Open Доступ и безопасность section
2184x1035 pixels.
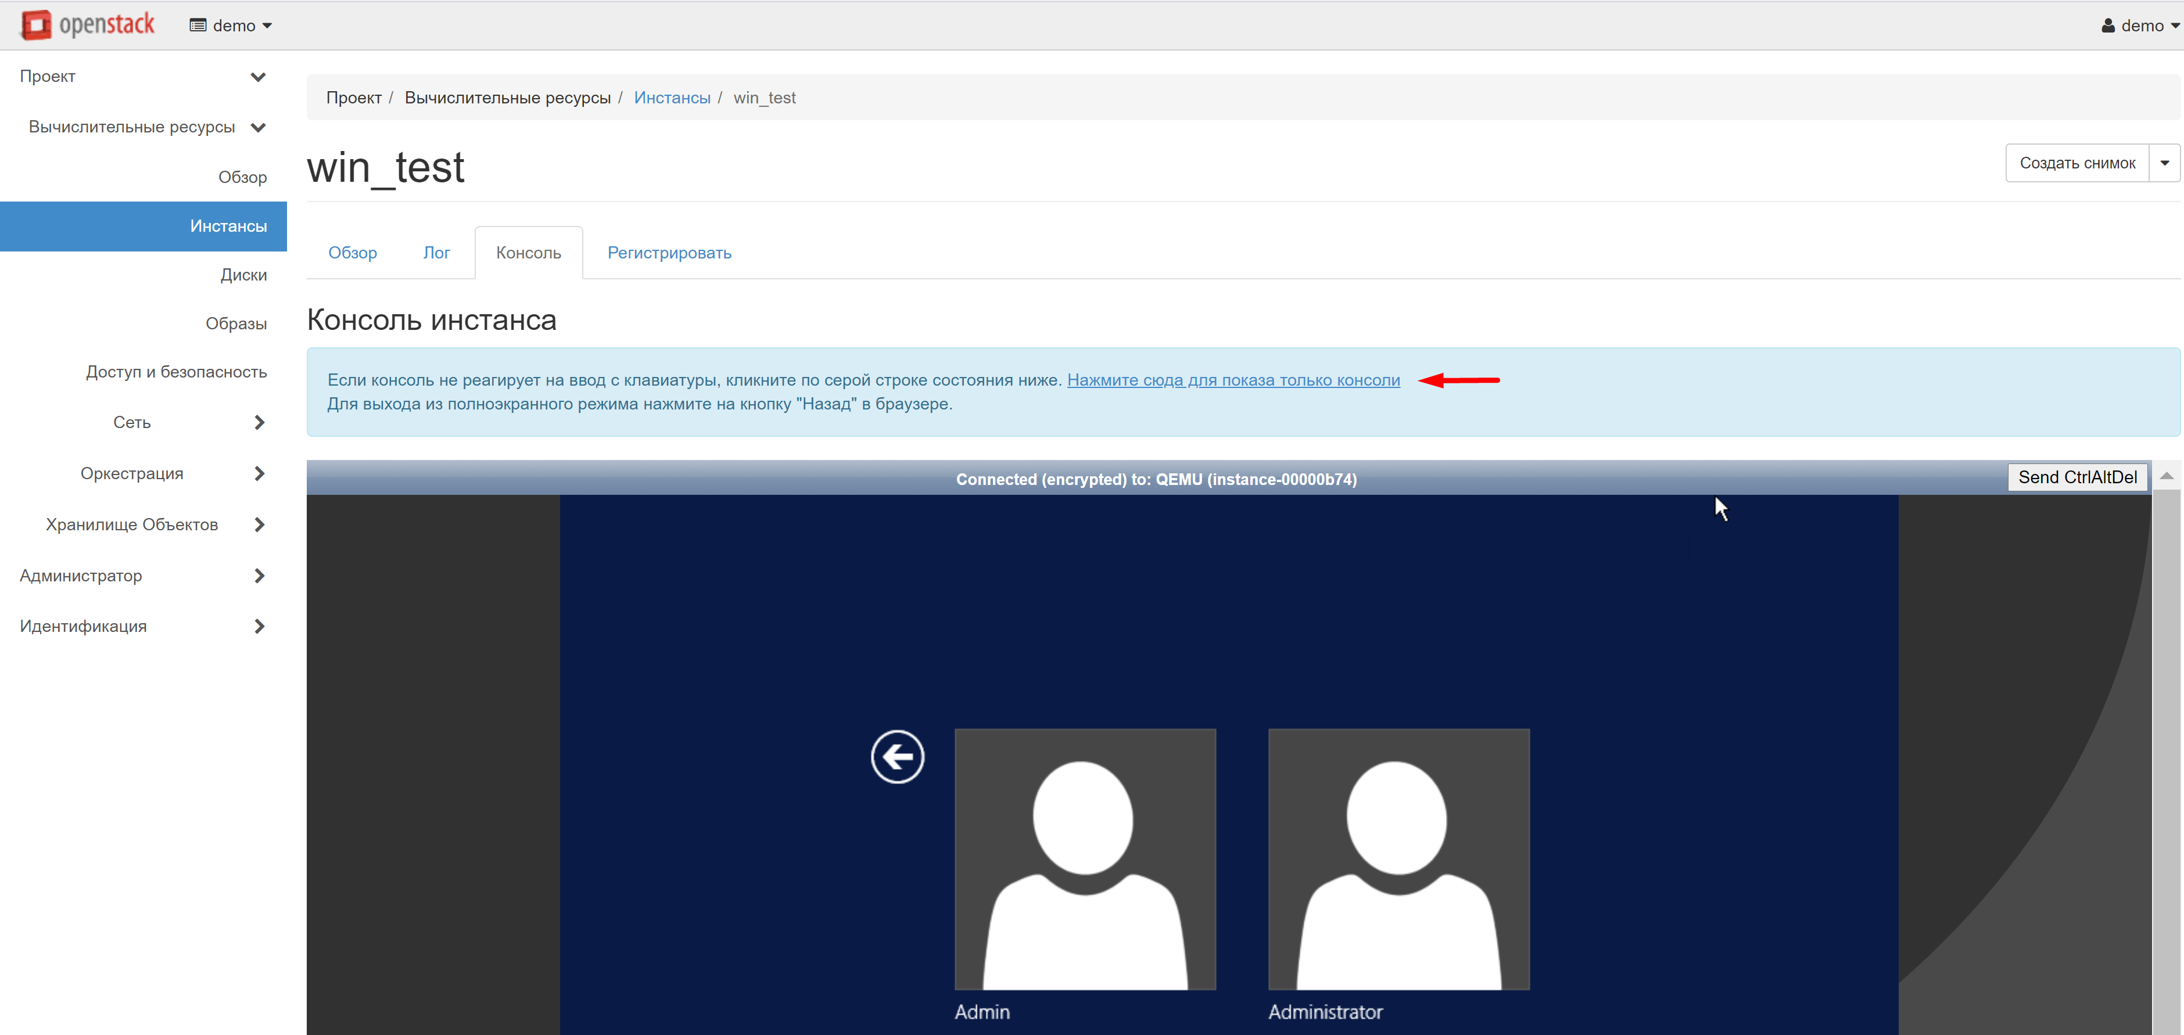point(175,372)
